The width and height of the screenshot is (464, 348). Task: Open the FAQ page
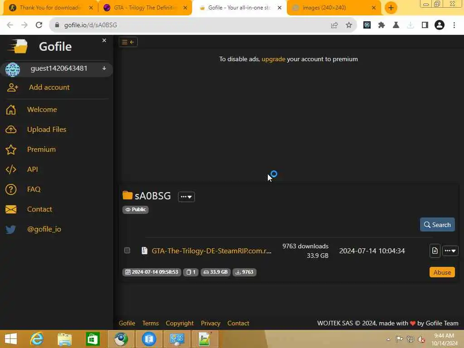click(34, 189)
